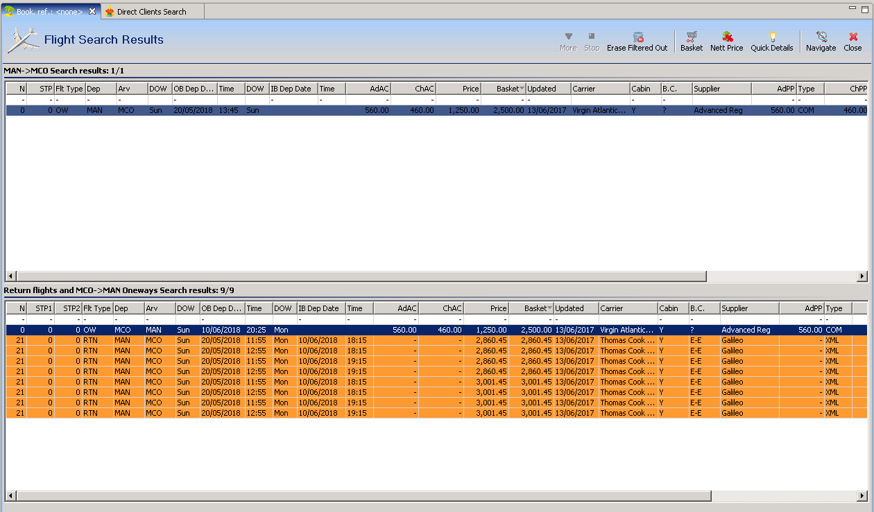
Task: Click the Price column header in lower table
Action: [x=486, y=308]
